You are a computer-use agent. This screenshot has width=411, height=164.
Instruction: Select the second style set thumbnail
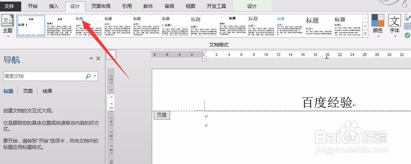(60, 25)
